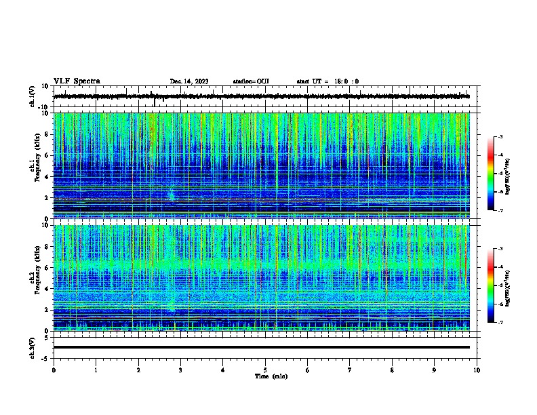Click time axis tick label "5"
Image resolution: width=537 pixels, height=415 pixels.
(x=265, y=370)
